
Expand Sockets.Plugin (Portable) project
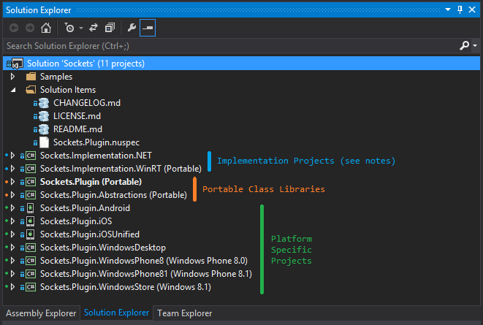click(x=12, y=182)
